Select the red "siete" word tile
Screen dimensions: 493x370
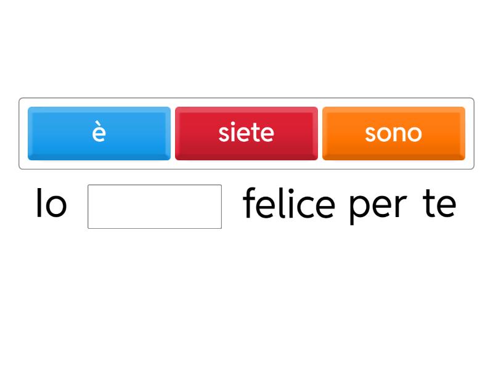(x=246, y=133)
